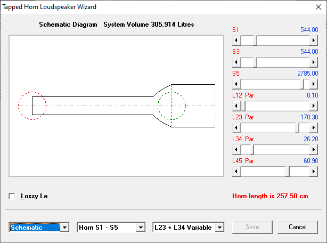
Task: Decrease L45 Par with the left arrow
Action: [x=236, y=172]
